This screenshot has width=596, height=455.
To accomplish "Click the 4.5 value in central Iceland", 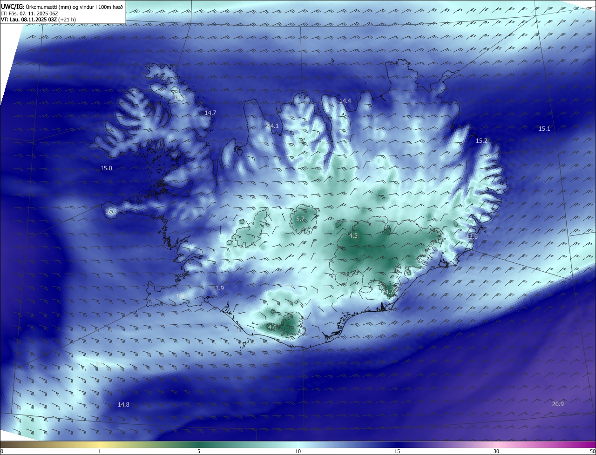I will 353,236.
